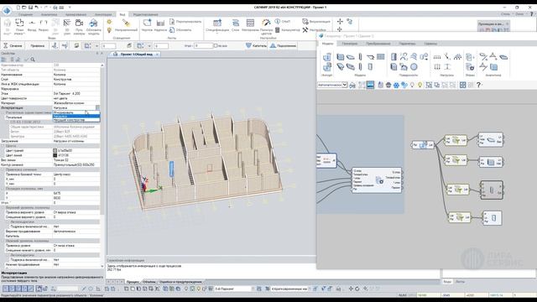Open the Слои layers tool
The height and width of the screenshot is (302, 537).
point(235,25)
